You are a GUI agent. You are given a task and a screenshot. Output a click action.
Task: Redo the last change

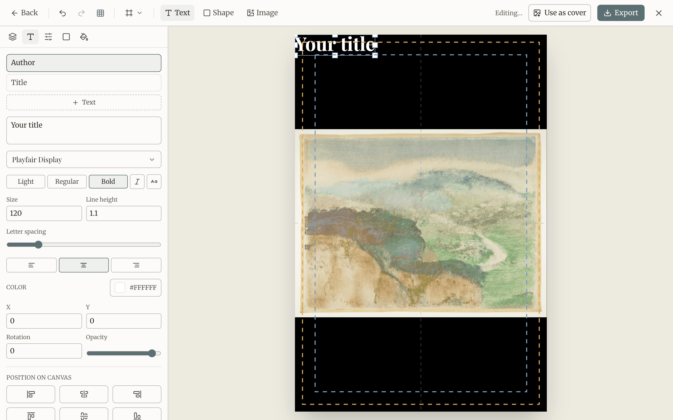pos(81,13)
